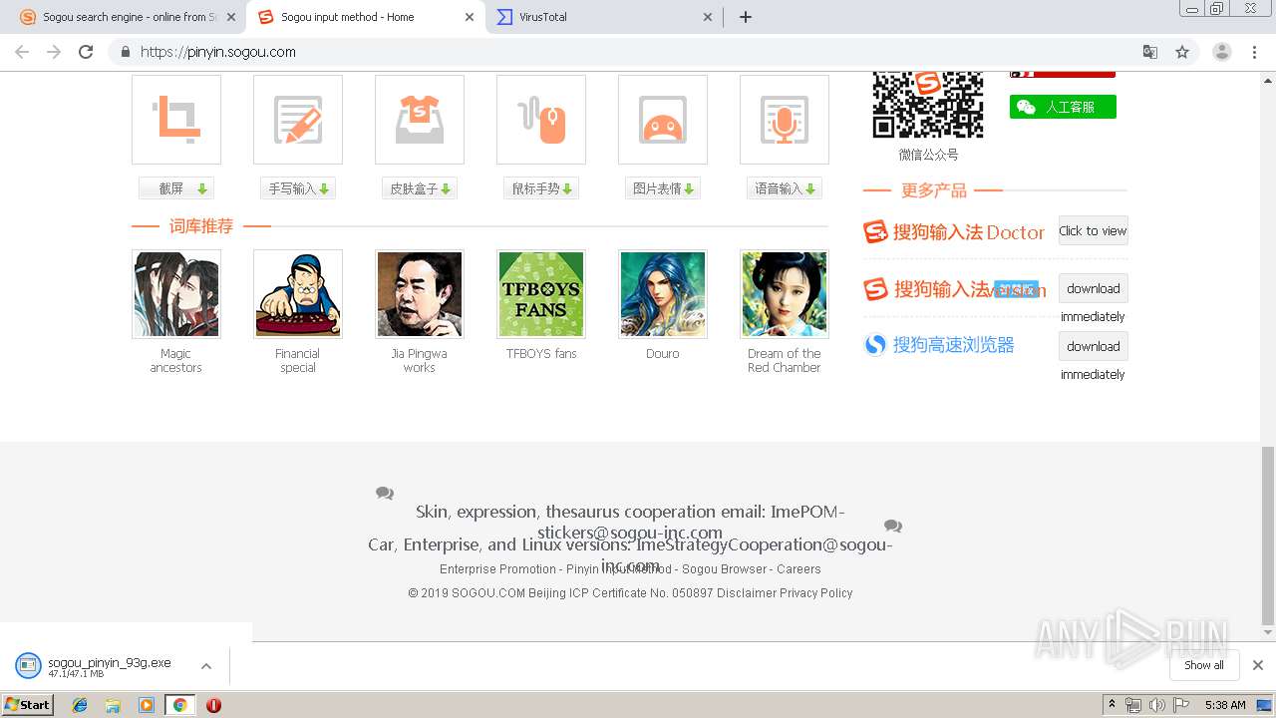
Task: Click the Sogou input Doctor logo link
Action: [x=954, y=232]
